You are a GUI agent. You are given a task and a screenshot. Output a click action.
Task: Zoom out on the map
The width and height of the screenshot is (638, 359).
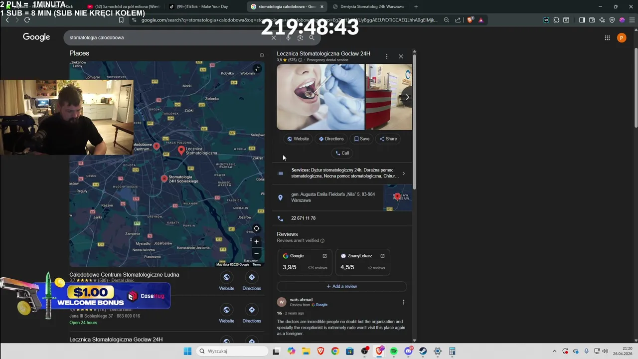tap(256, 253)
